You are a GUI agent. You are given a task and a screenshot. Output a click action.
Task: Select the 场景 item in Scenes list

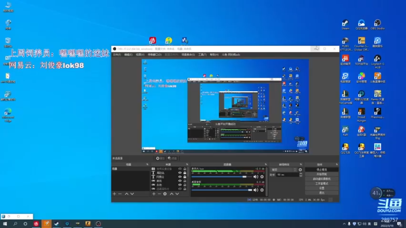(130, 169)
